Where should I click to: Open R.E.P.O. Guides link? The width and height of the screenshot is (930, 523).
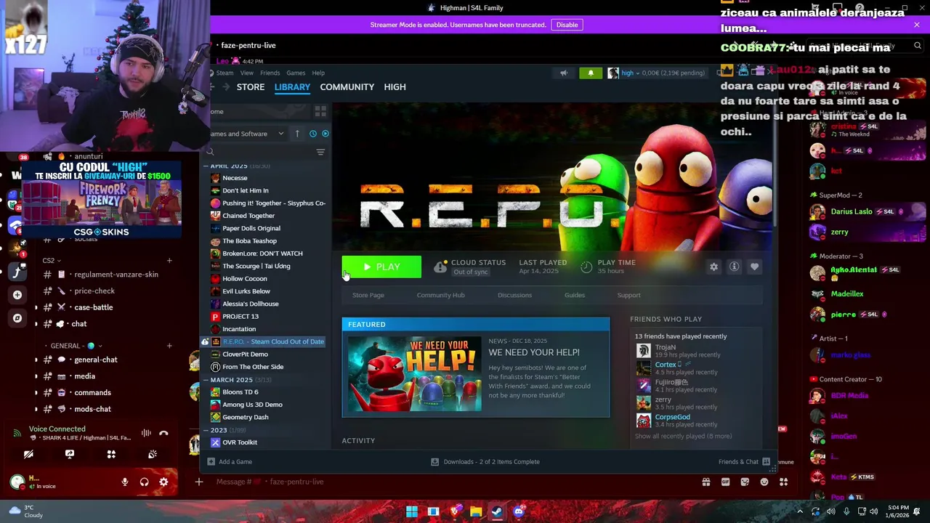pos(574,295)
